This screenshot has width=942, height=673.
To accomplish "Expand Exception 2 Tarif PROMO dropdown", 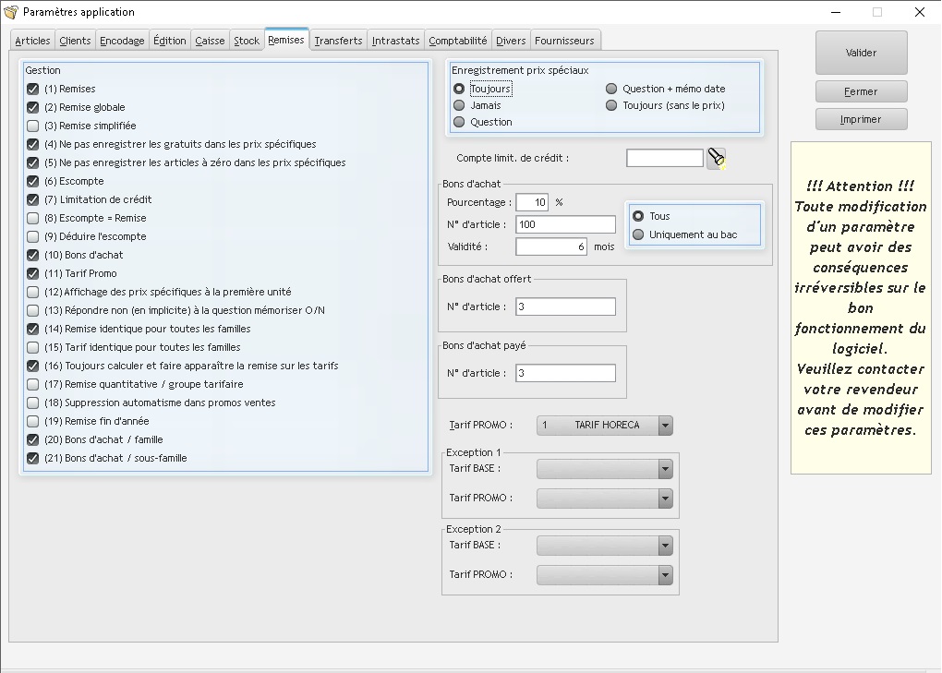I will tap(604, 575).
